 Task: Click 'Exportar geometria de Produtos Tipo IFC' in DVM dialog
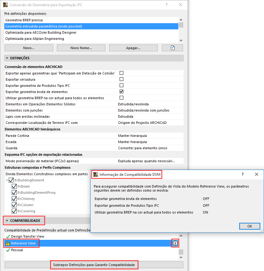127,205
